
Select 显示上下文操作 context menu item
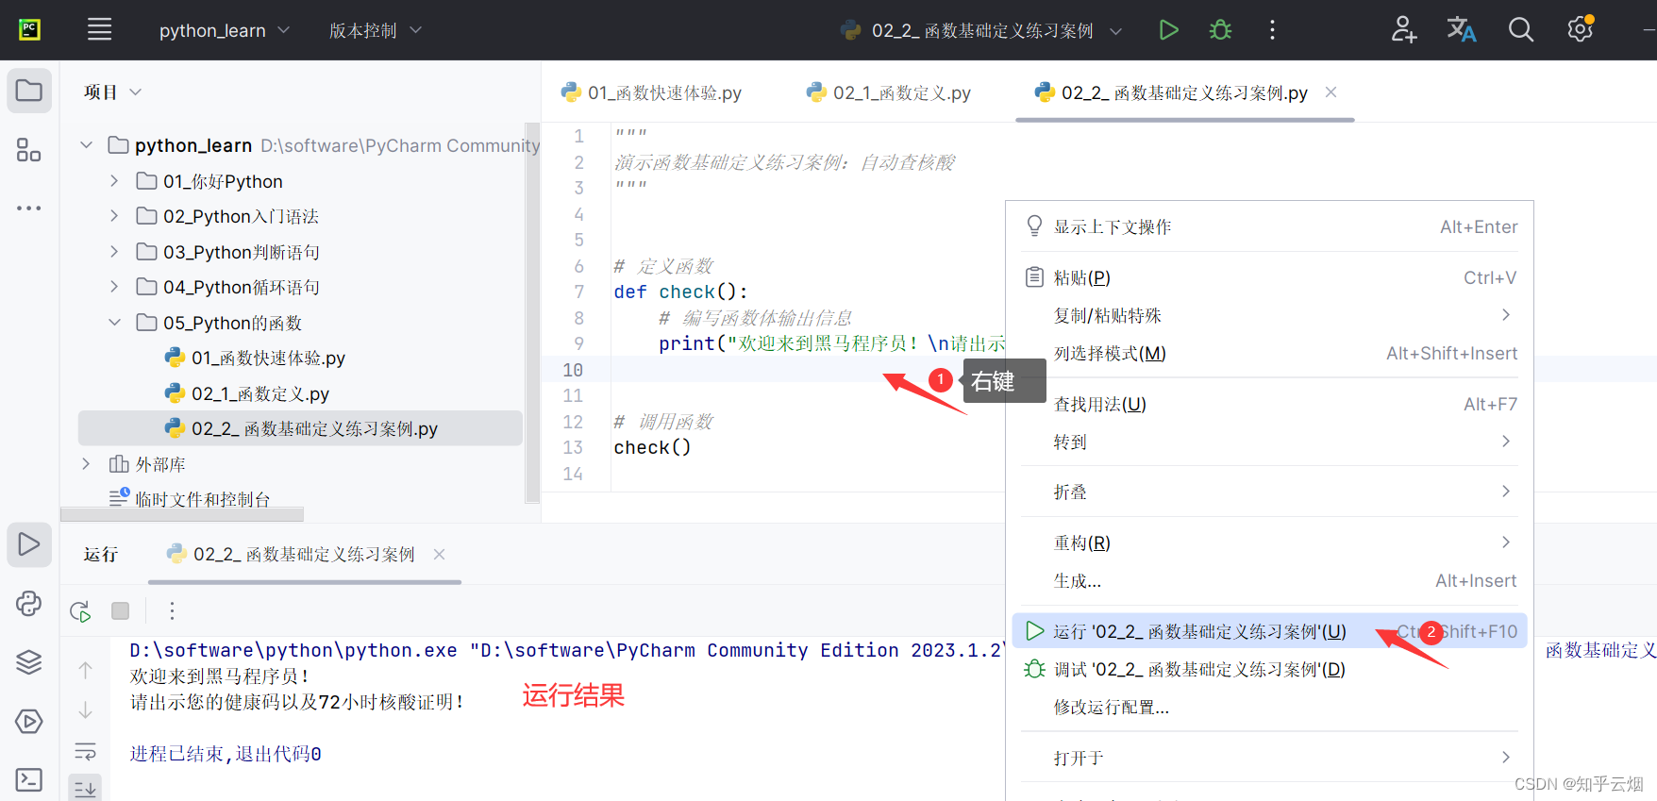pyautogui.click(x=1269, y=226)
